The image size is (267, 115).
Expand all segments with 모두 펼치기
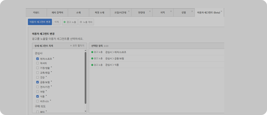tap(77, 46)
